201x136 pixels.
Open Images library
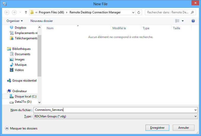pos(20,59)
